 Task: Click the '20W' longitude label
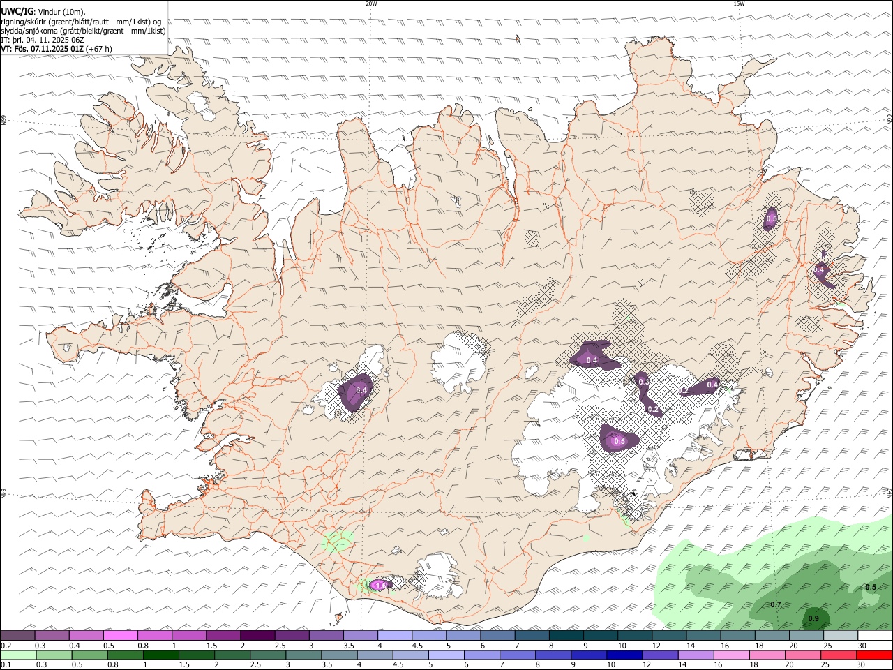(x=371, y=3)
